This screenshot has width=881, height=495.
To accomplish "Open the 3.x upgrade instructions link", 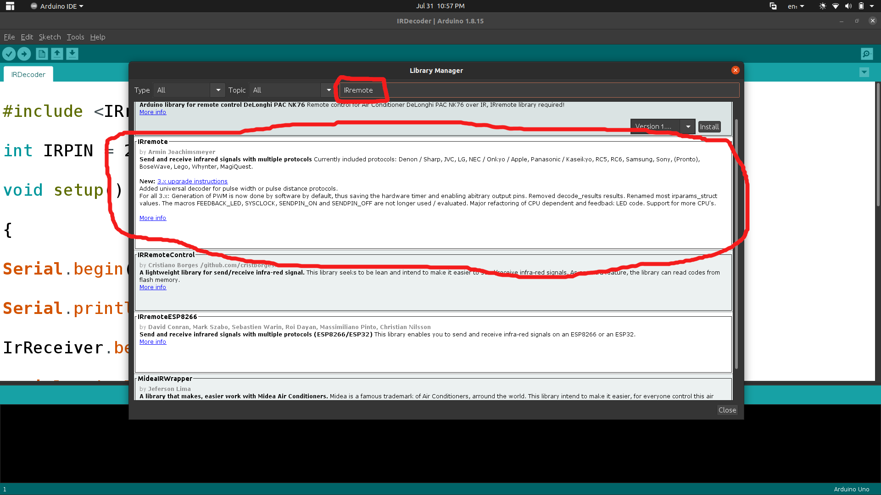I will pyautogui.click(x=192, y=181).
